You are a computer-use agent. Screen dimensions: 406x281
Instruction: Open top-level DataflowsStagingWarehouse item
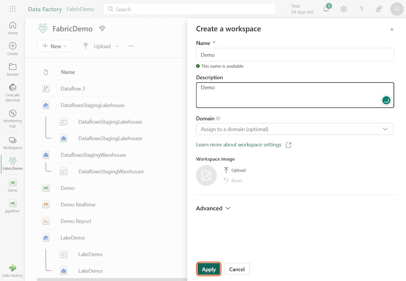[93, 155]
